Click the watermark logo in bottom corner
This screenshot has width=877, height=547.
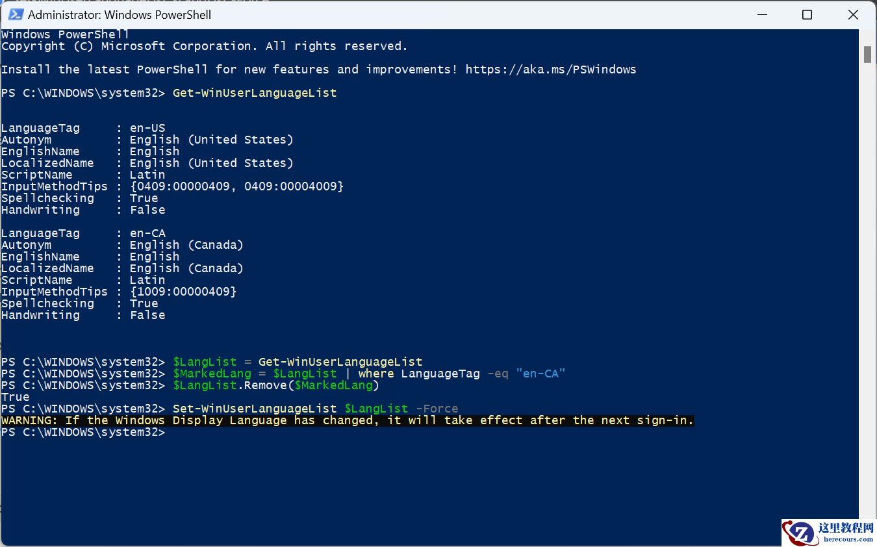pyautogui.click(x=828, y=532)
